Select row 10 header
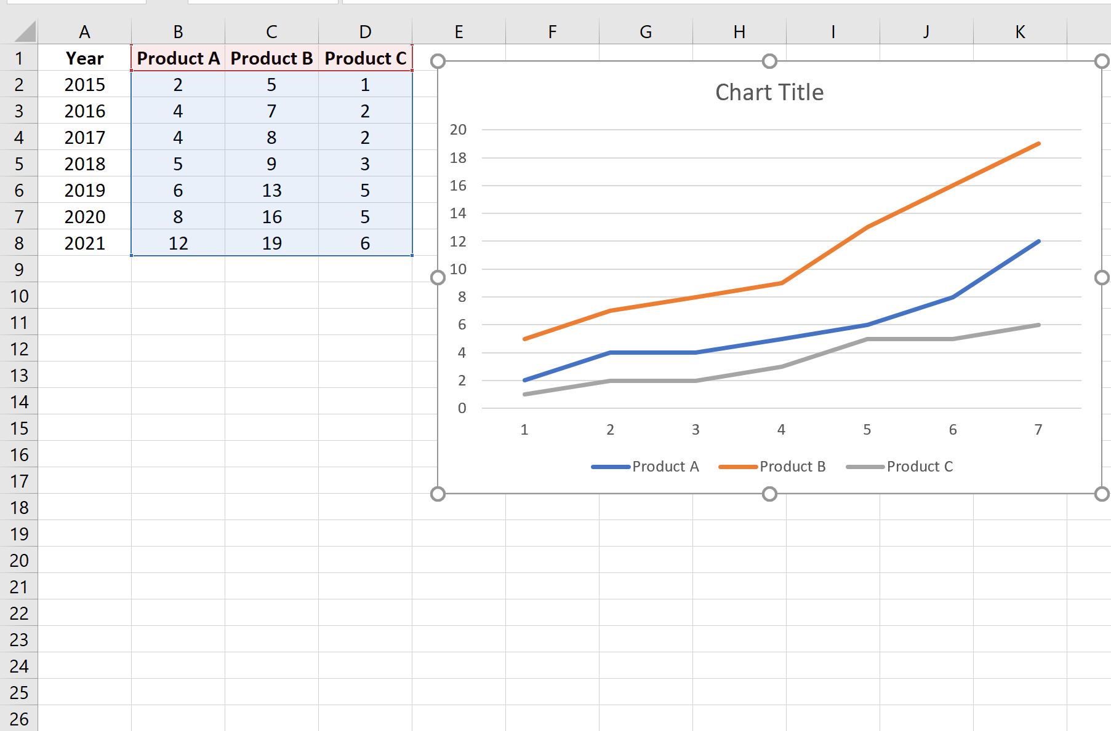This screenshot has height=731, width=1111. pos(19,296)
